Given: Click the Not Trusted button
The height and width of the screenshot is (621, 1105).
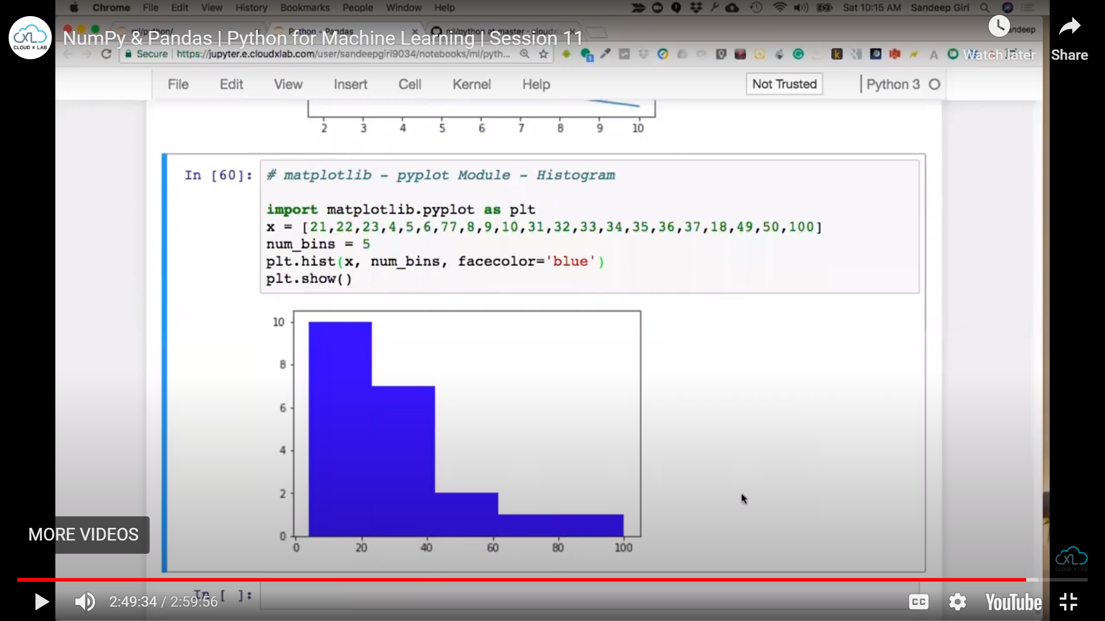Looking at the screenshot, I should pyautogui.click(x=784, y=84).
